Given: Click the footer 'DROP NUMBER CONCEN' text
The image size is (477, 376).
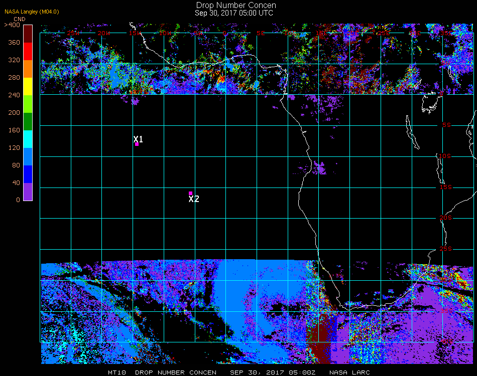Looking at the screenshot, I should pyautogui.click(x=176, y=372).
